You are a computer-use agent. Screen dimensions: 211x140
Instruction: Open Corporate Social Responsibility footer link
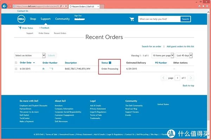pyautogui.click(x=68, y=112)
